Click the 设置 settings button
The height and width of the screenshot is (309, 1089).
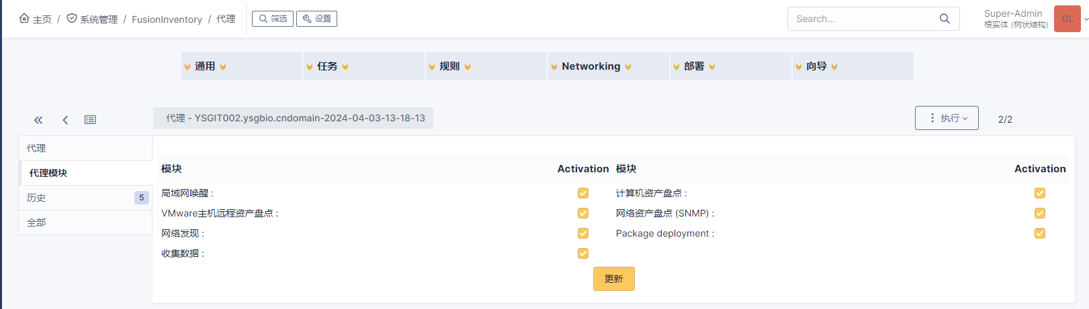(x=316, y=19)
